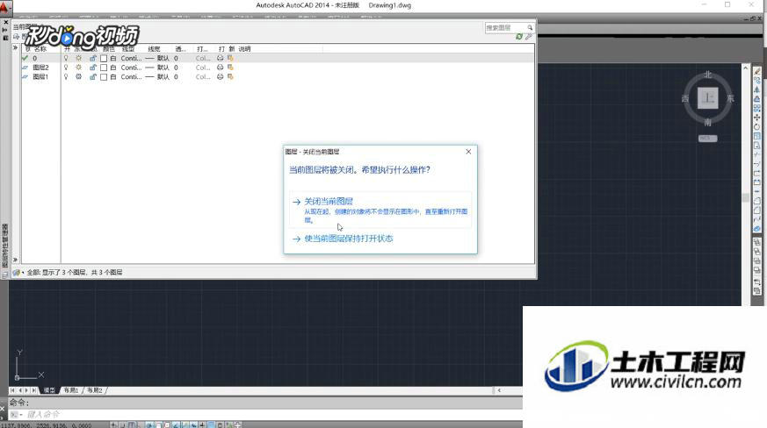Select layer row 0 name
The width and height of the screenshot is (767, 428).
35,58
